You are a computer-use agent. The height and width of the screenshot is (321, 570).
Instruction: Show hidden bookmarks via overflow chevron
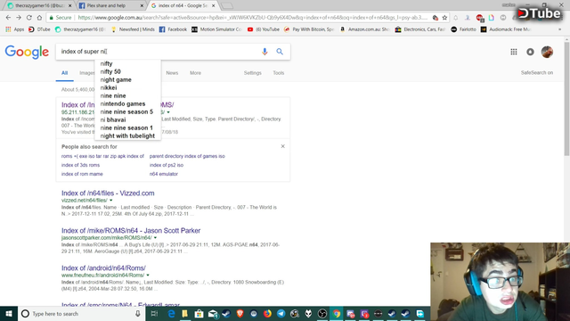560,29
